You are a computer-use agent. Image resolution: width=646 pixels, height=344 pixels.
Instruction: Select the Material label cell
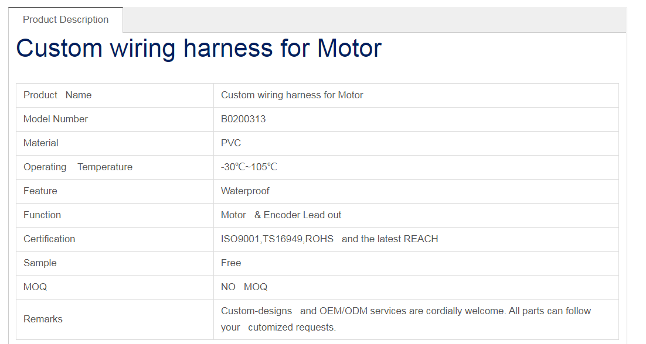41,143
